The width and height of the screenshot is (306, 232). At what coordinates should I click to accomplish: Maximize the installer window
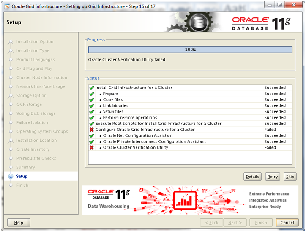click(x=280, y=5)
